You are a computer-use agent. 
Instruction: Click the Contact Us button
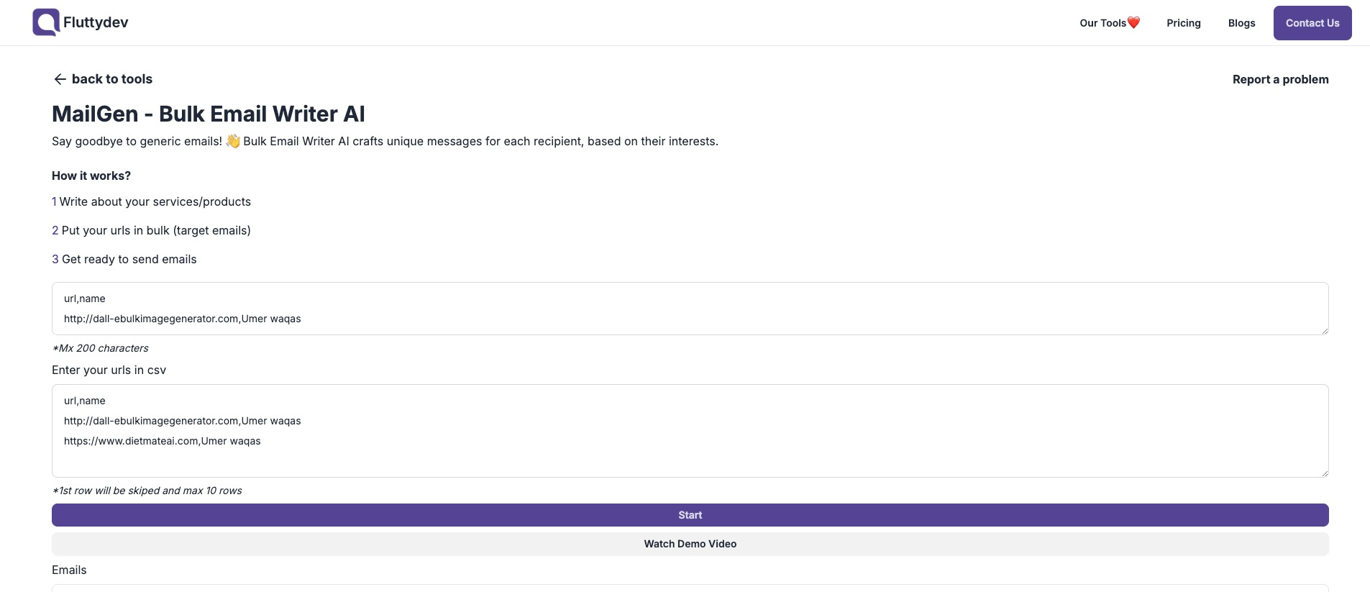[x=1312, y=23]
